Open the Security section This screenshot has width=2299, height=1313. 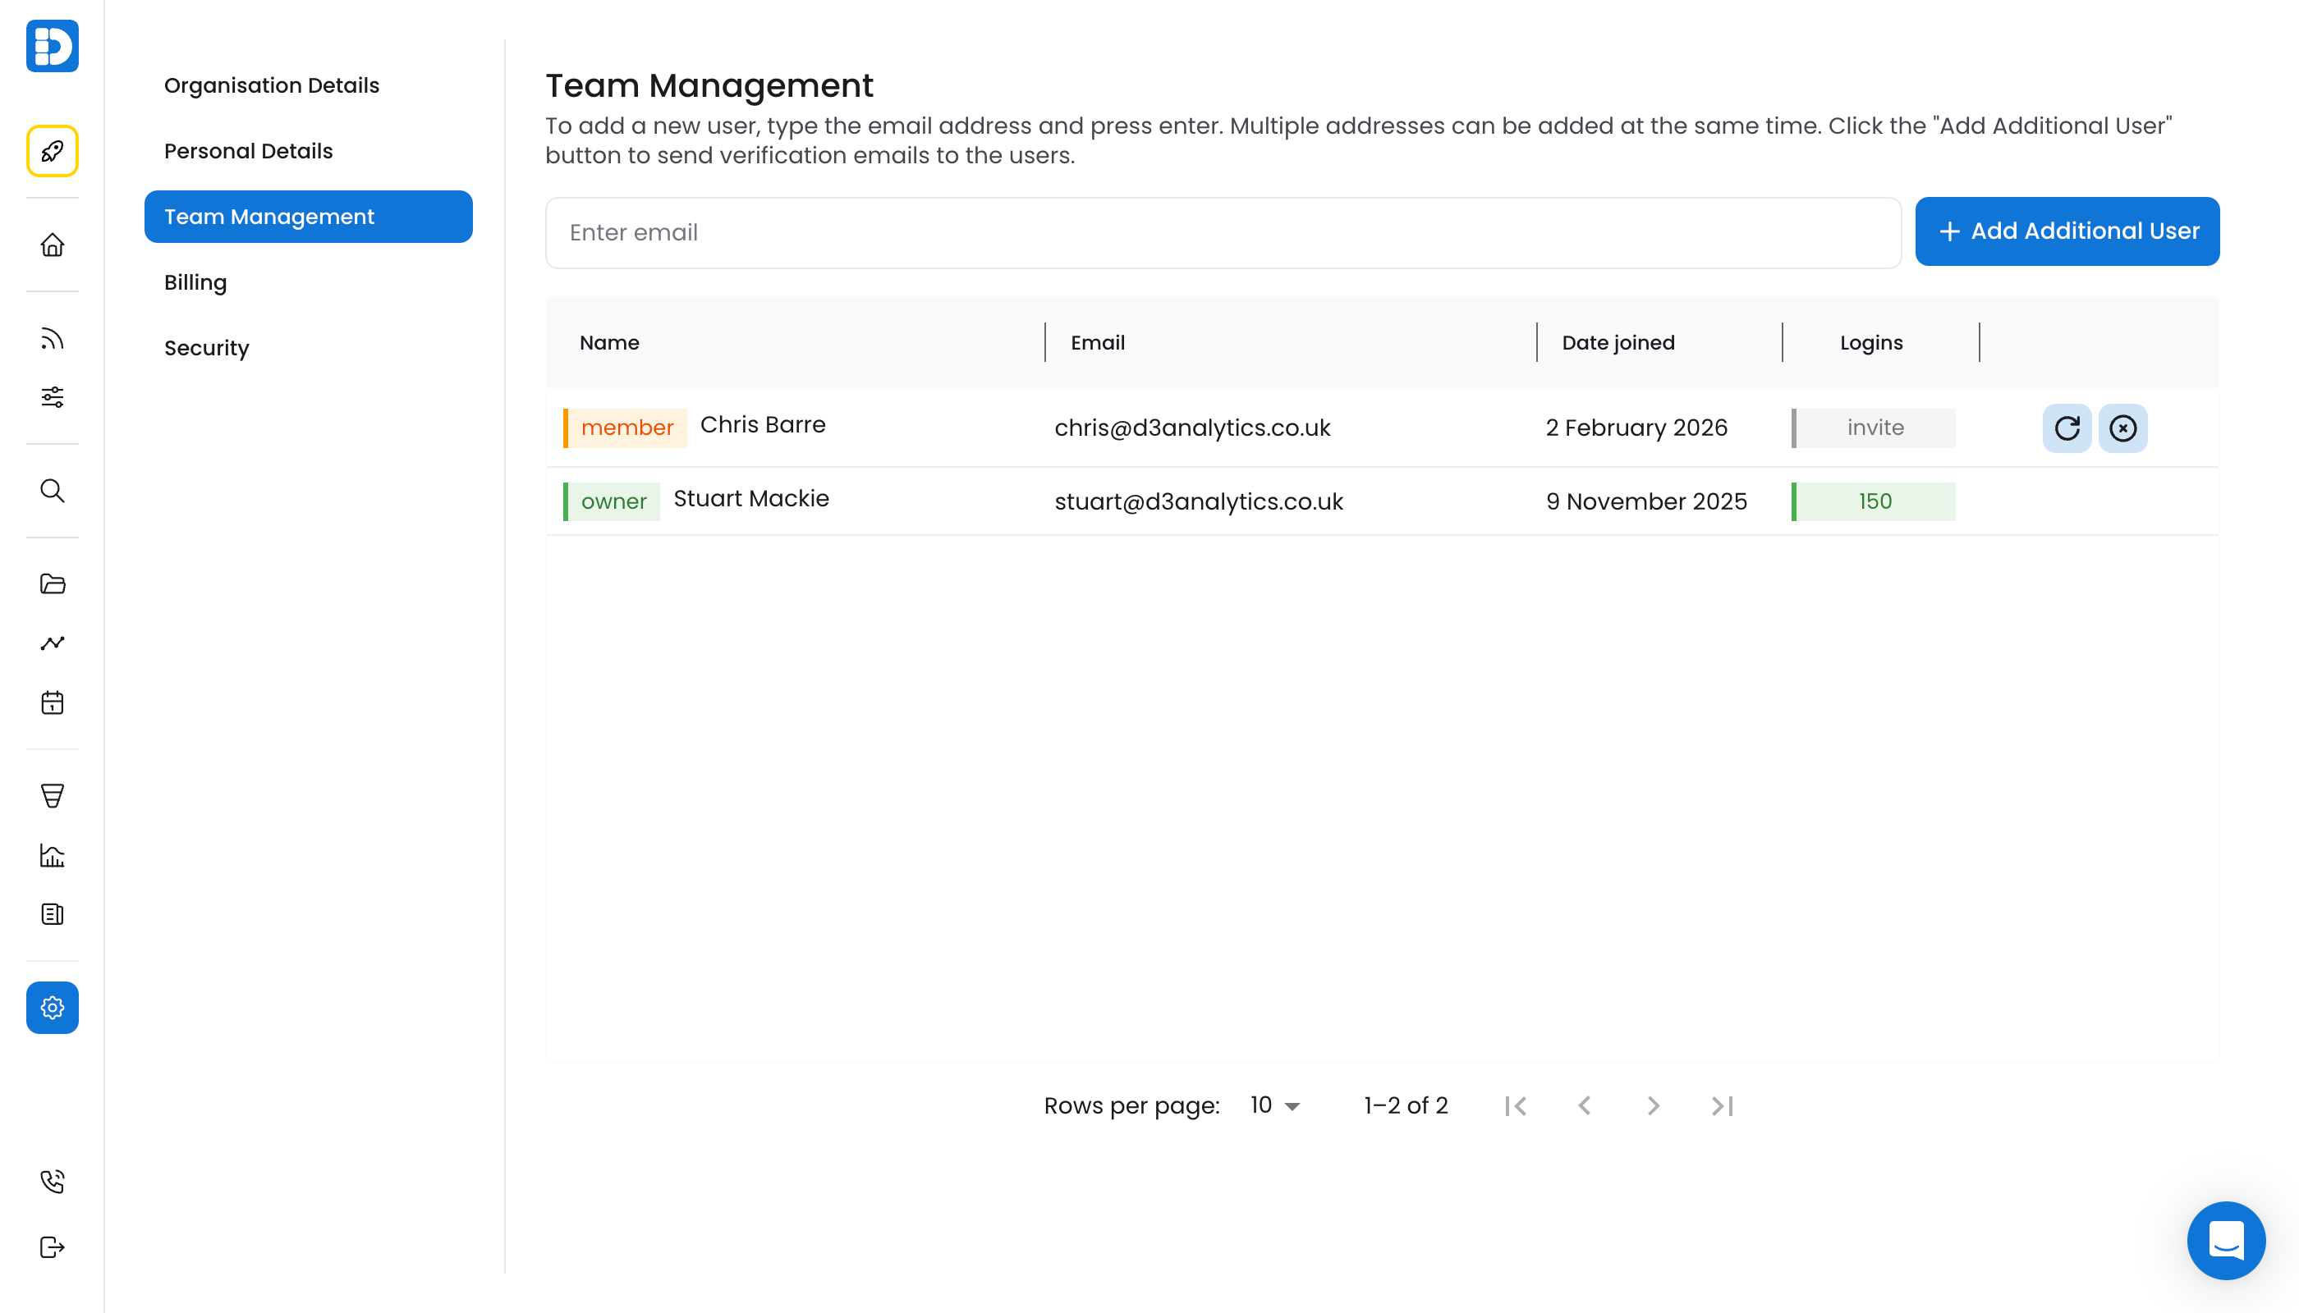point(207,347)
